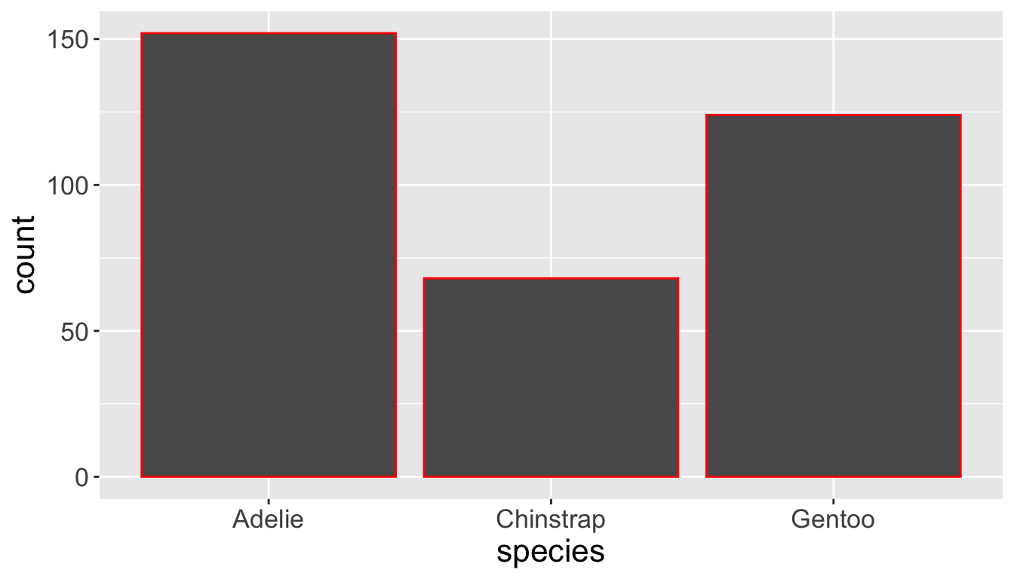This screenshot has width=1014, height=579.
Task: Click the species axis title
Action: tap(551, 552)
